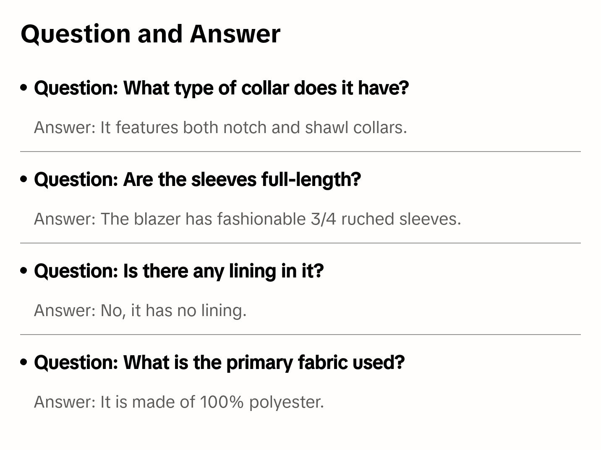
Task: Click the bullet before the fabric question
Action: 24,362
